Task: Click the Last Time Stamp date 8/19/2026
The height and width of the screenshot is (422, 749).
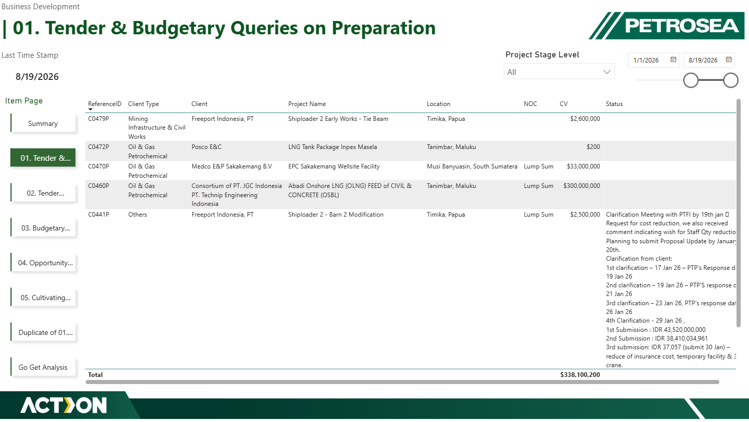Action: 37,76
